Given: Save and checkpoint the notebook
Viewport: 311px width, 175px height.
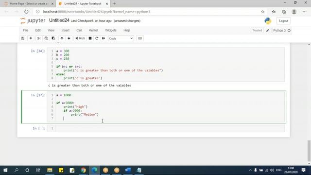Looking at the screenshot, I should tap(23, 38).
